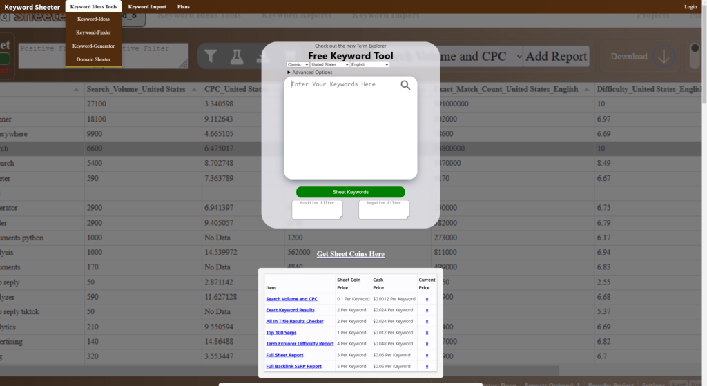707x386 pixels.
Task: Click Difficulty_United States_English column header
Action: (649, 89)
